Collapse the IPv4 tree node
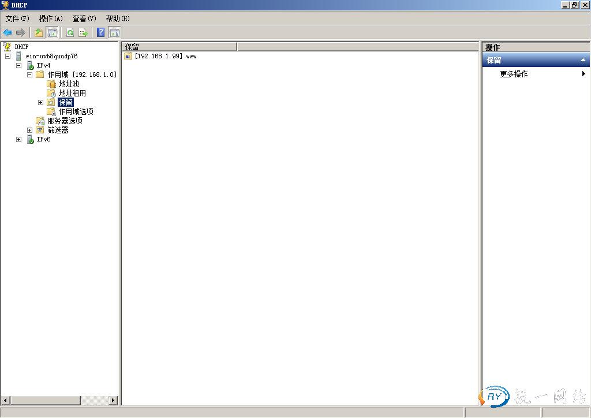Viewport: 591px width, 418px height. click(19, 65)
